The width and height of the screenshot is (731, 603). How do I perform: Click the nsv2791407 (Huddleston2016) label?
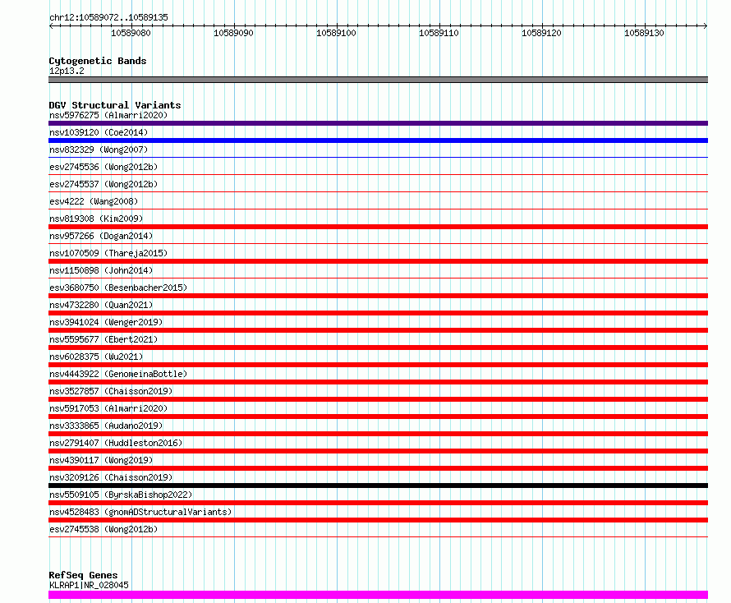point(116,443)
